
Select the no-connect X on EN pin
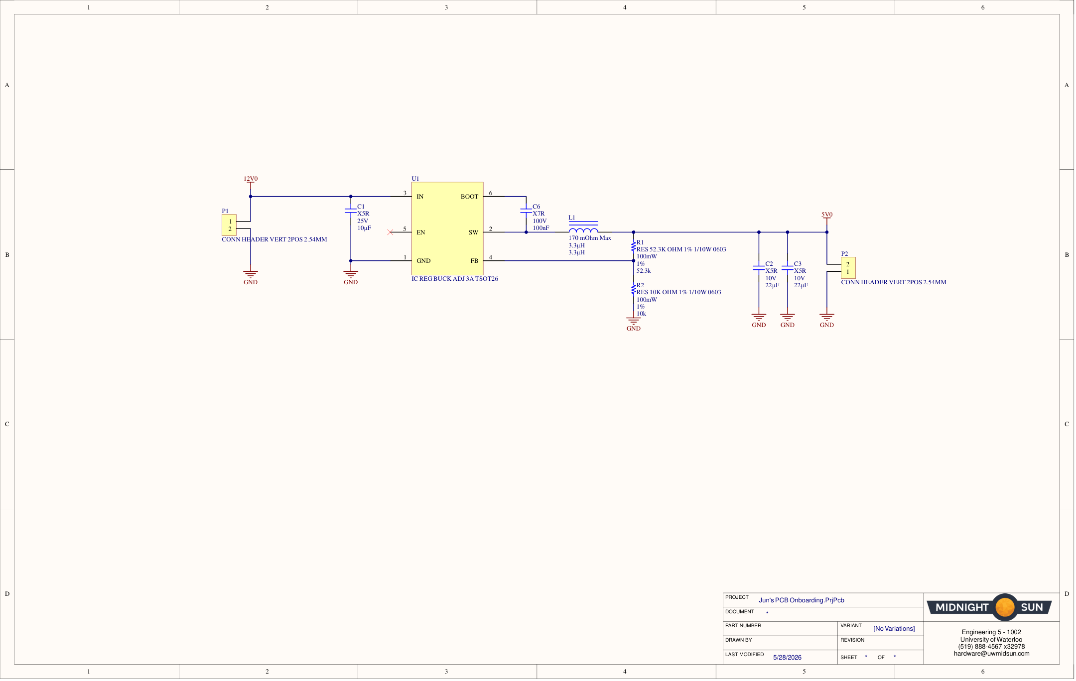tap(391, 232)
